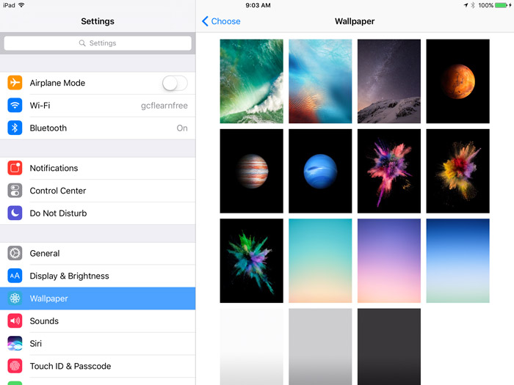Tap the Siri icon
The image size is (514, 385).
pyautogui.click(x=15, y=343)
